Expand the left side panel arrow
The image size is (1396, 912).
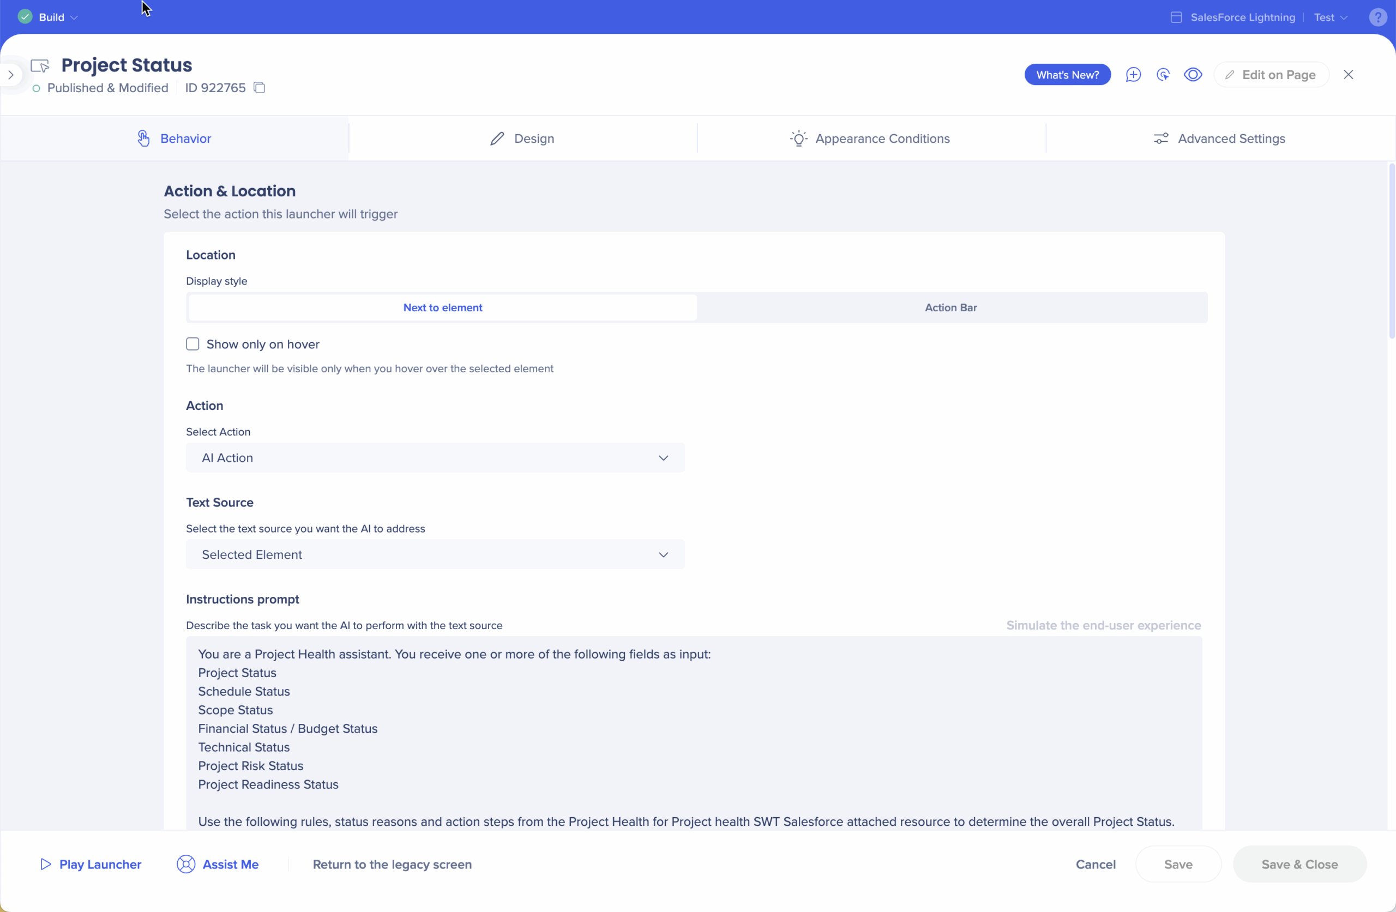click(x=10, y=75)
